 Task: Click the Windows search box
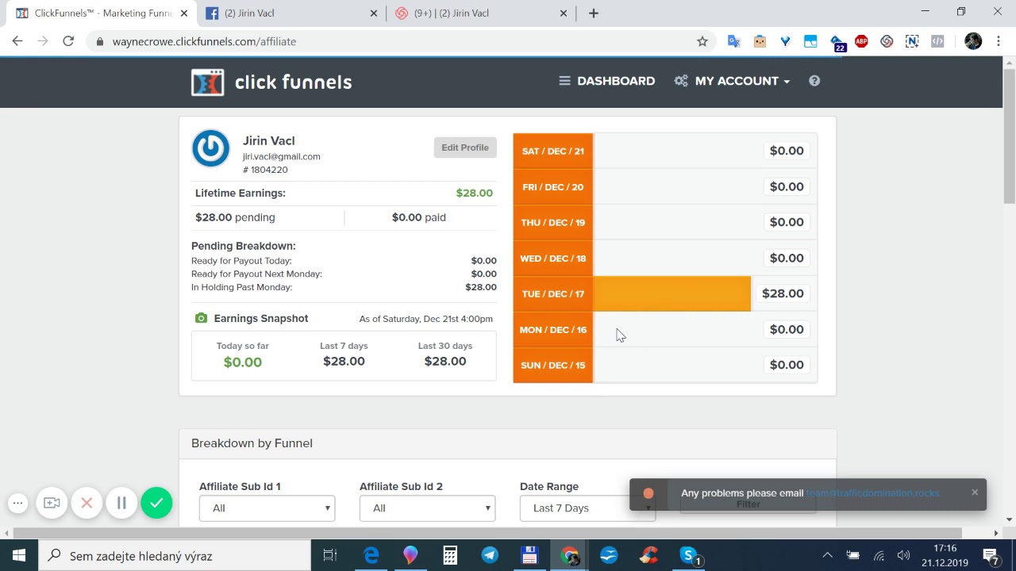point(175,556)
